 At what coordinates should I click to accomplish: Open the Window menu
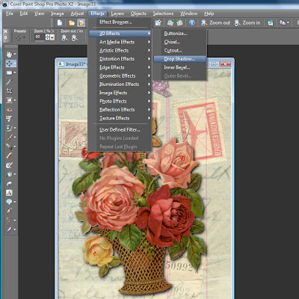pyautogui.click(x=189, y=13)
